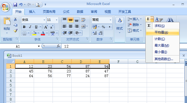The image size is (187, 103).
Task: Increase font size with the large A
Action: 46,27
